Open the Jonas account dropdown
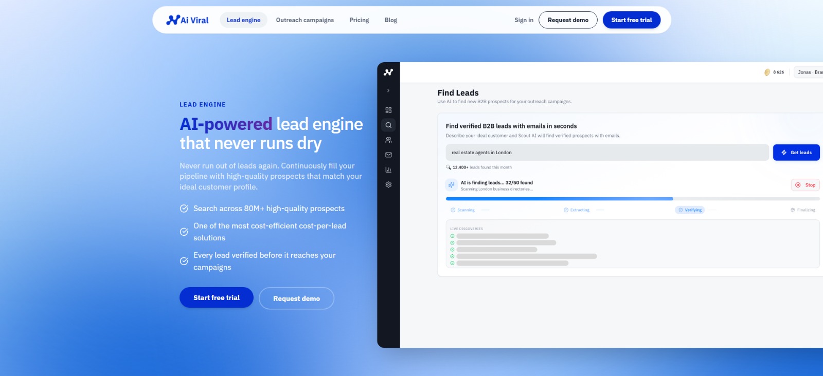 [809, 72]
